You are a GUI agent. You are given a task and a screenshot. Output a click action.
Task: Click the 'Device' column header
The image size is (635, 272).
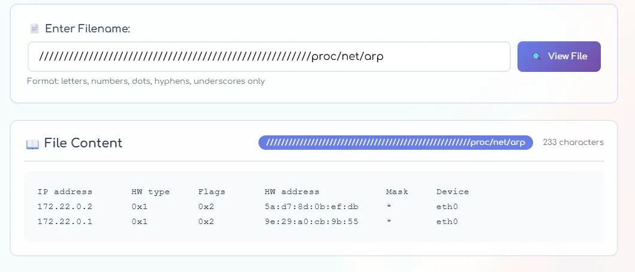[452, 192]
